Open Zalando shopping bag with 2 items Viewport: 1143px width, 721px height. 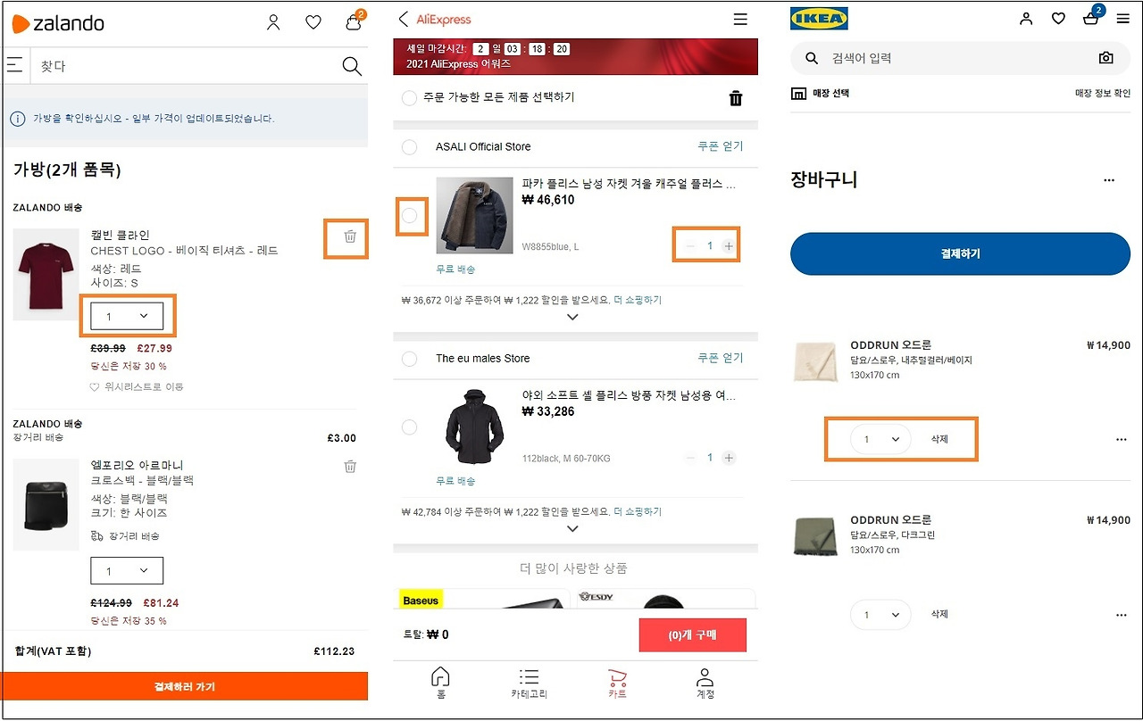click(353, 22)
